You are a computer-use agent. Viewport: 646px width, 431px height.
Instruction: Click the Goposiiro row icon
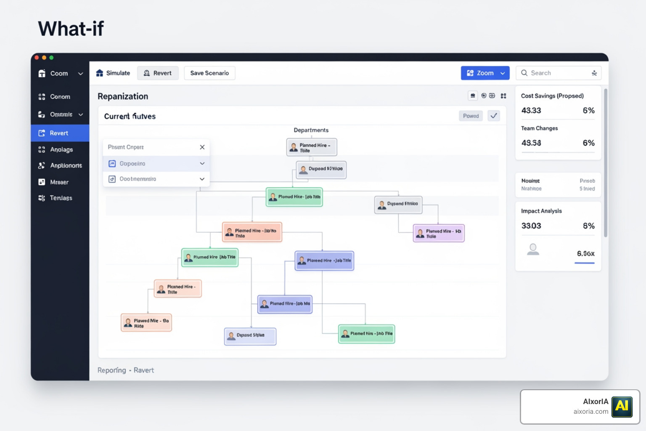click(x=112, y=163)
